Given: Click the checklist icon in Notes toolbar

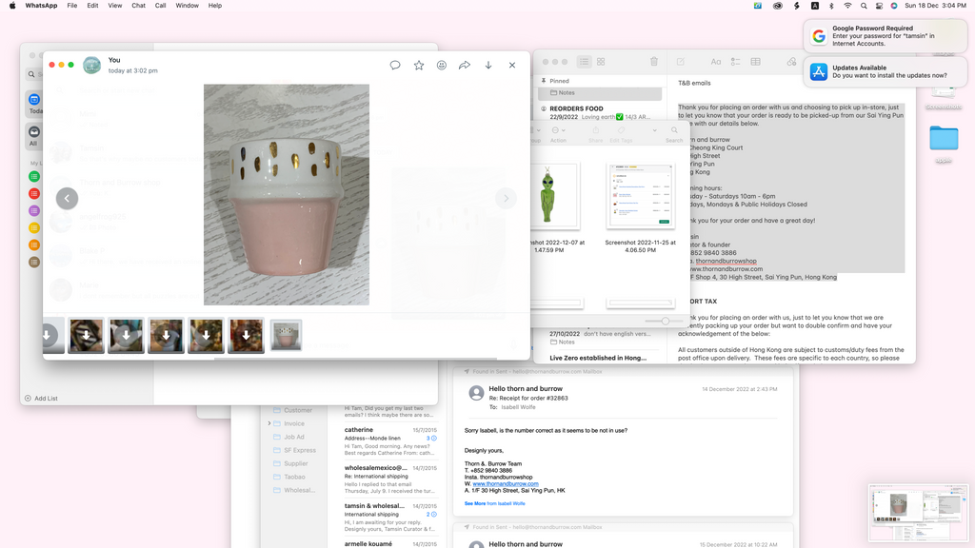Looking at the screenshot, I should 735,62.
